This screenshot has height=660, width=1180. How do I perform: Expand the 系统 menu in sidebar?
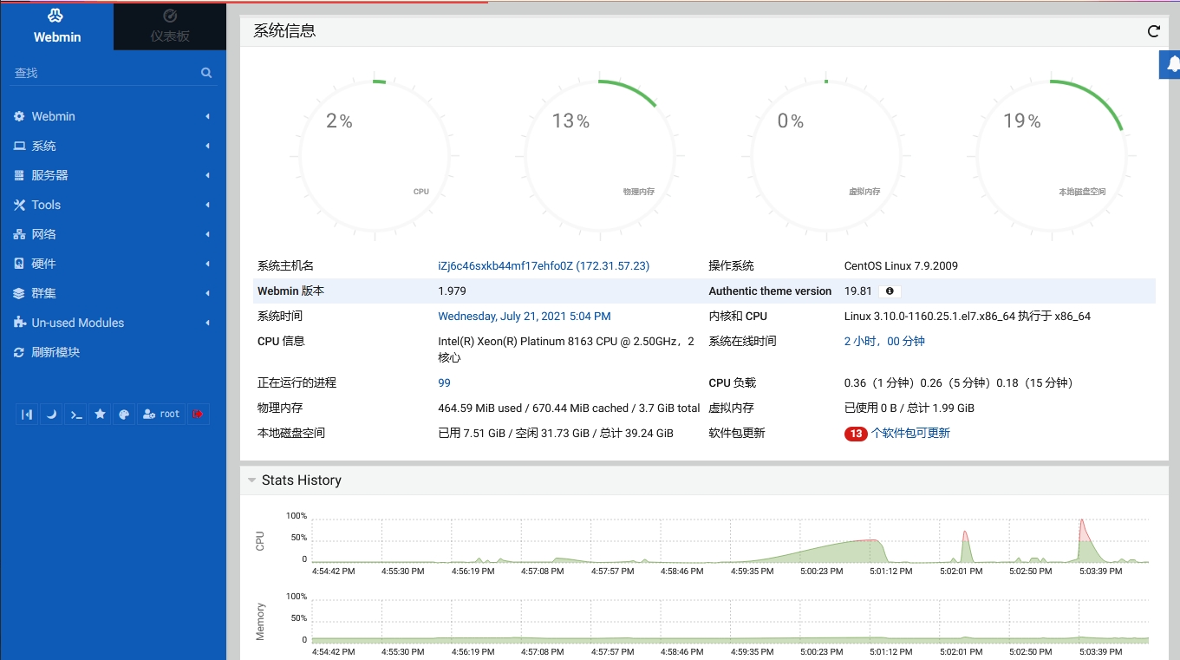click(44, 146)
